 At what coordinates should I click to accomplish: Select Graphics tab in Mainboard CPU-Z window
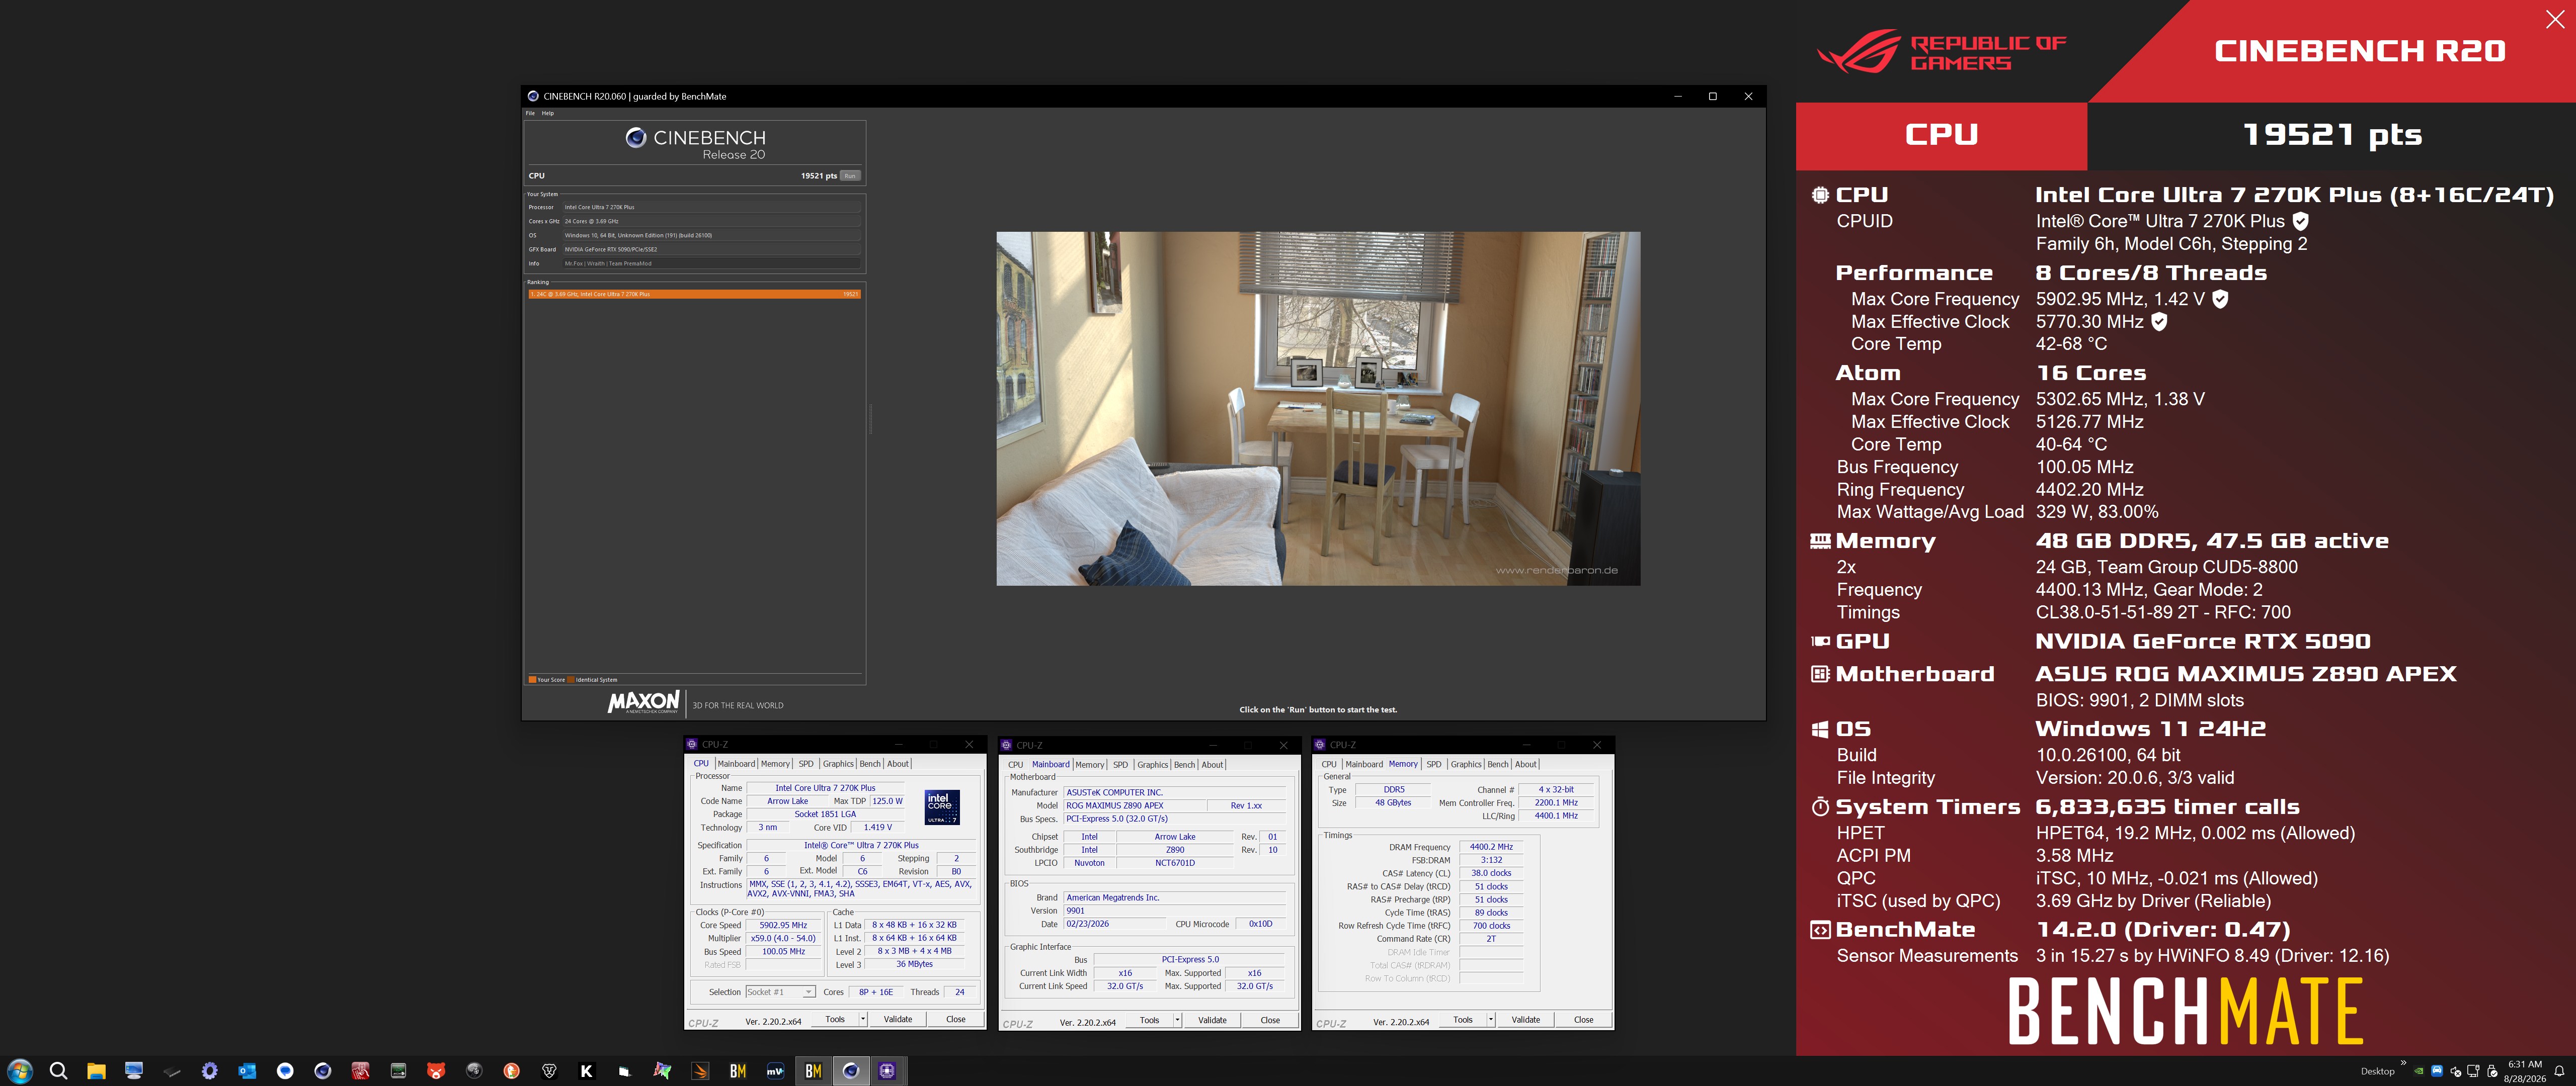pyautogui.click(x=1152, y=764)
